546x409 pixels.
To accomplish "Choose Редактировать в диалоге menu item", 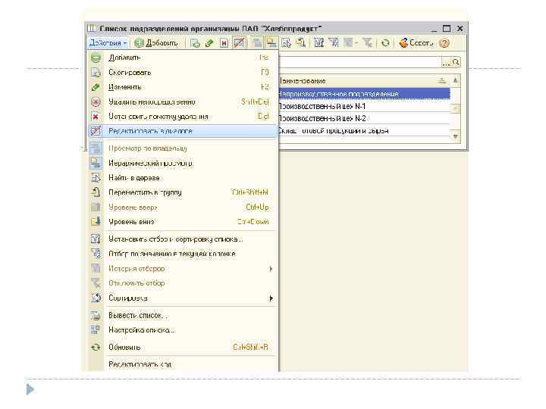I will (183, 131).
